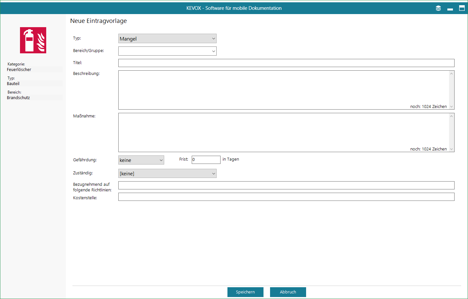Click into the Titel input field
This screenshot has height=299, width=468.
click(x=286, y=63)
